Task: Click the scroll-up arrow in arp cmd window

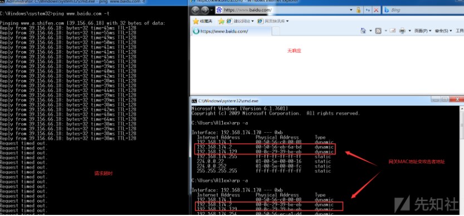Action: pos(462,108)
